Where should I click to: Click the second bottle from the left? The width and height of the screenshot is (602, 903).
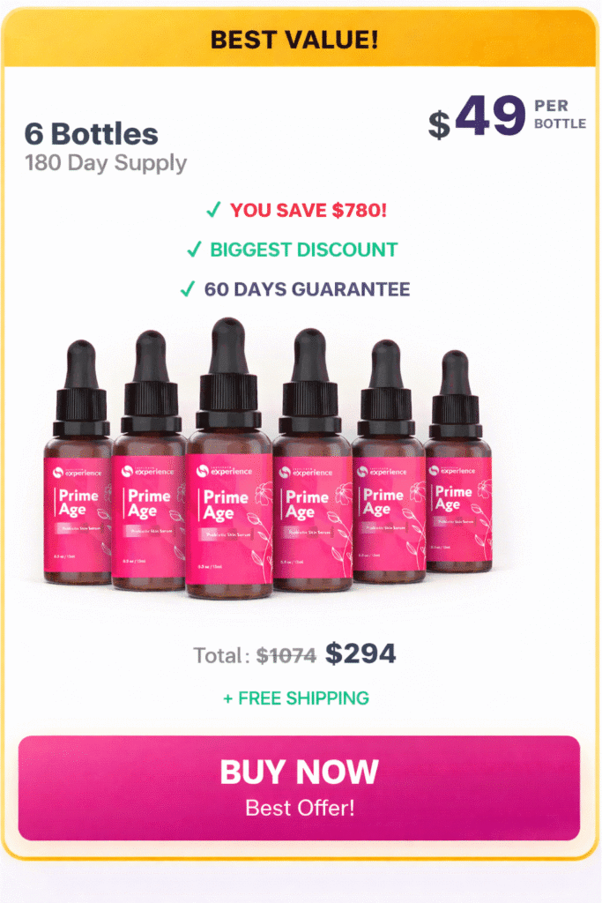pos(150,459)
